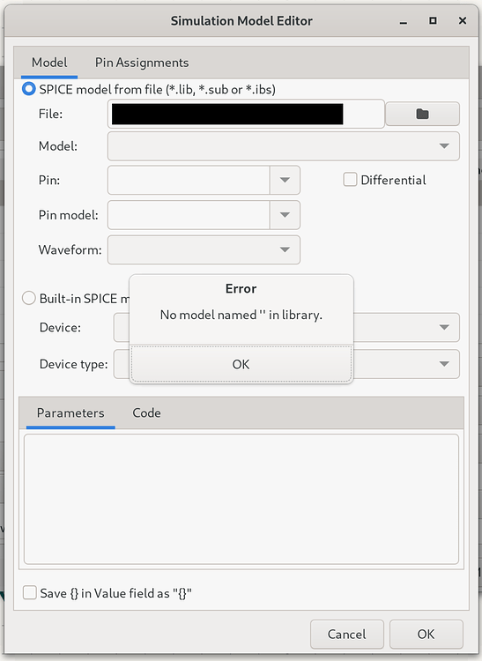Click the Cancel button
482x661 pixels.
[x=347, y=634]
